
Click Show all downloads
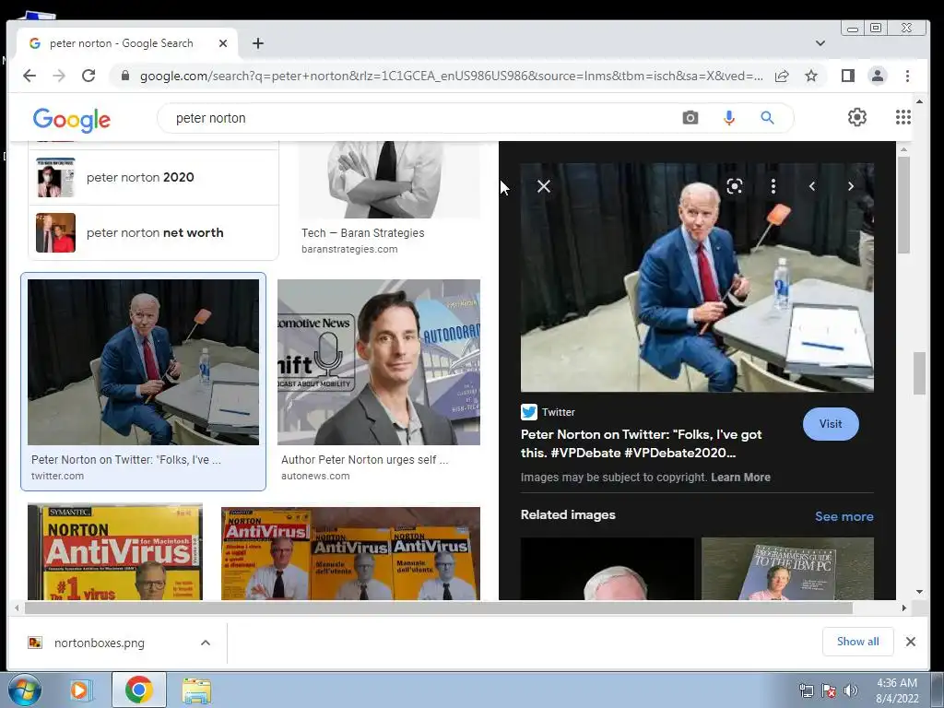coord(858,642)
